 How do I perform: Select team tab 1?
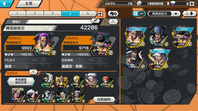tap(17, 14)
